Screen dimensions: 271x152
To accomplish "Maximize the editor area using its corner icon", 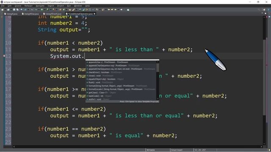I will (265, 13).
